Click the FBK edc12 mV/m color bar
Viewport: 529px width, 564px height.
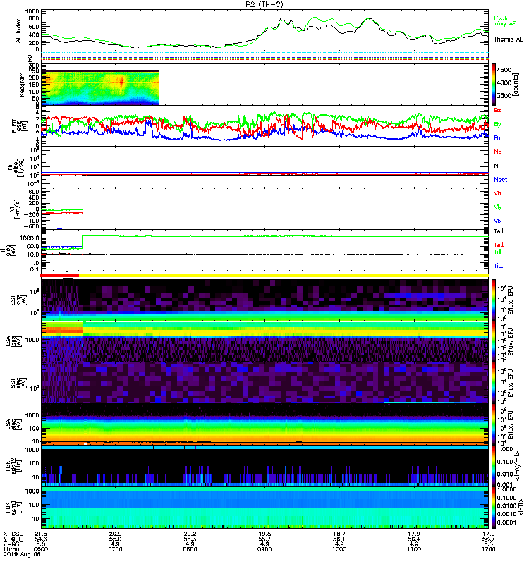click(494, 466)
